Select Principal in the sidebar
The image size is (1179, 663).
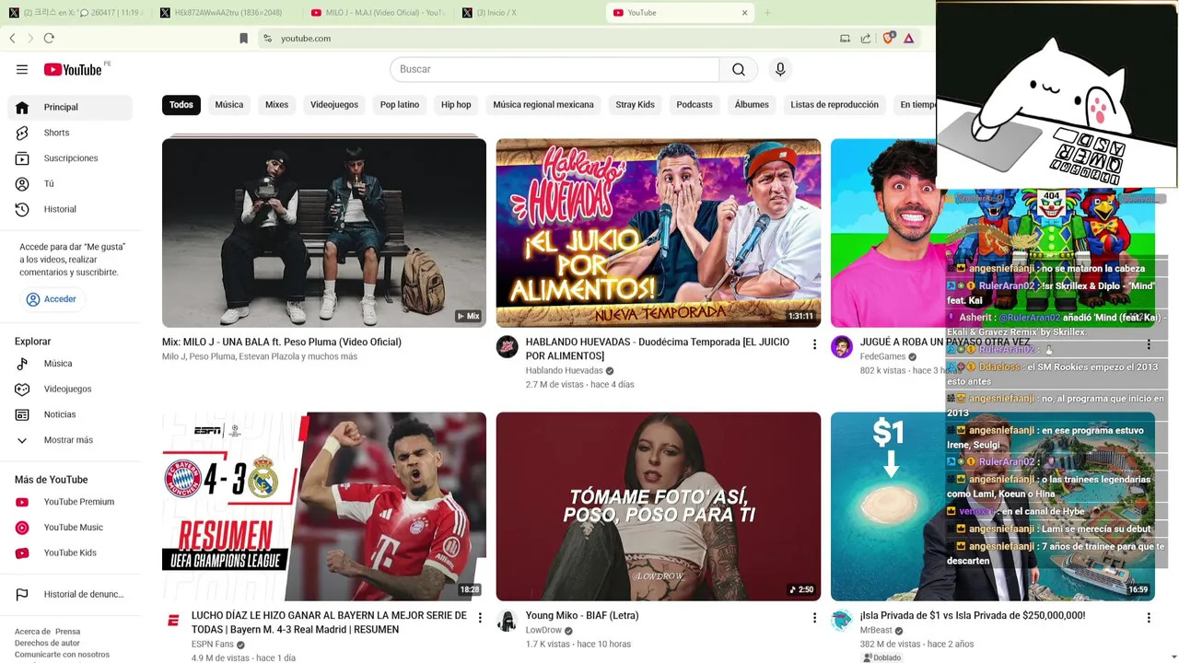click(70, 108)
